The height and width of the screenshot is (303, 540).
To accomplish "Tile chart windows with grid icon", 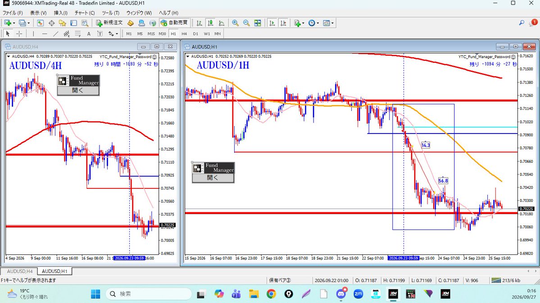I will click(x=257, y=23).
